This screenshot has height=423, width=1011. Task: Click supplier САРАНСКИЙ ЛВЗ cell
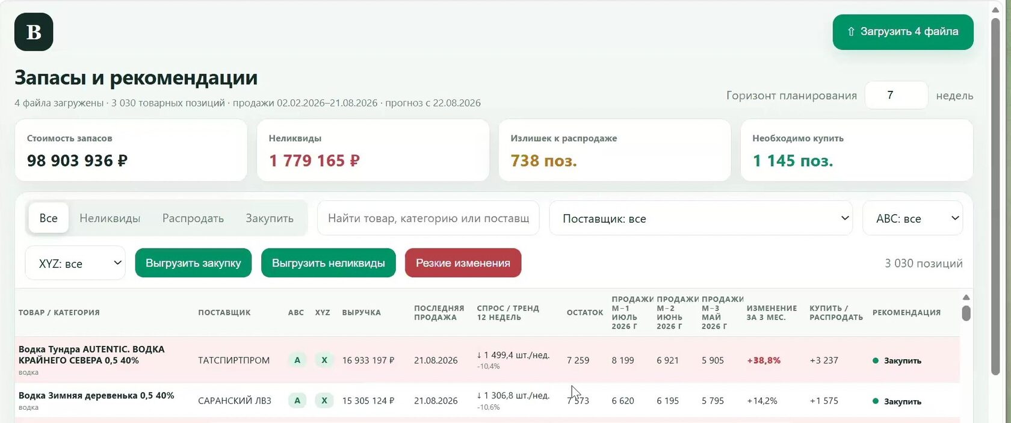pos(235,400)
